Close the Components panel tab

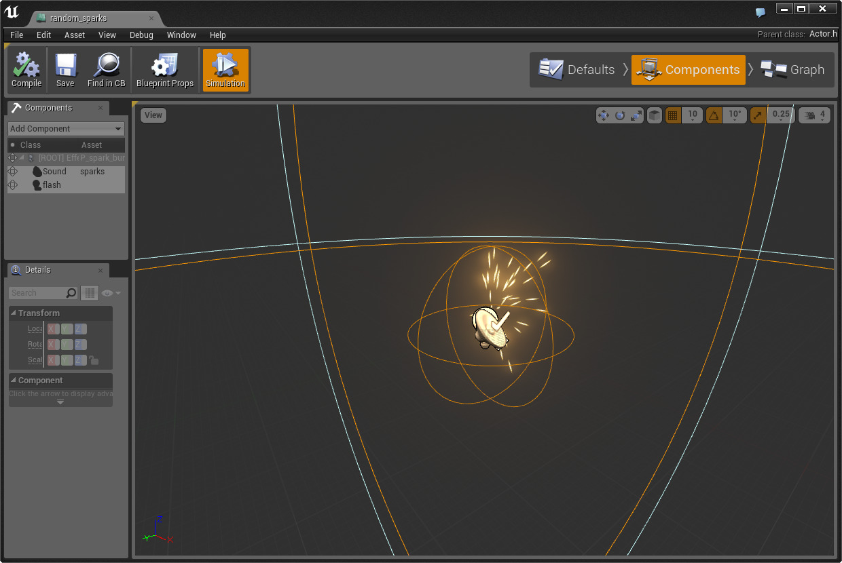coord(100,108)
